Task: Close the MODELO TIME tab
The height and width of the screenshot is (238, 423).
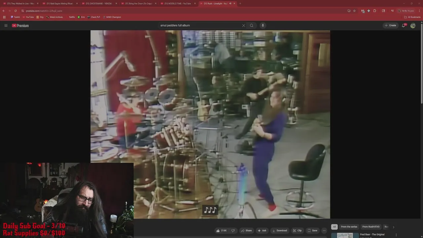Action: 195,3
